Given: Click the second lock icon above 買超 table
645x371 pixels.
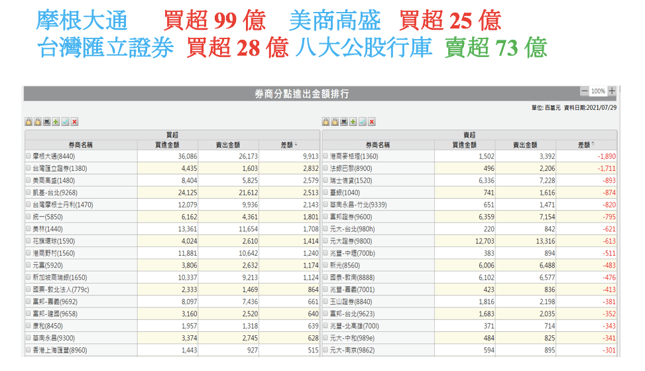Looking at the screenshot, I should 38,122.
